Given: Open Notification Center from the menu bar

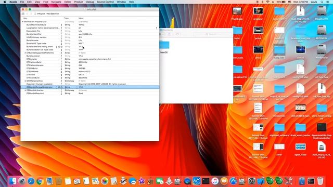Looking at the screenshot, I should (x=327, y=2).
